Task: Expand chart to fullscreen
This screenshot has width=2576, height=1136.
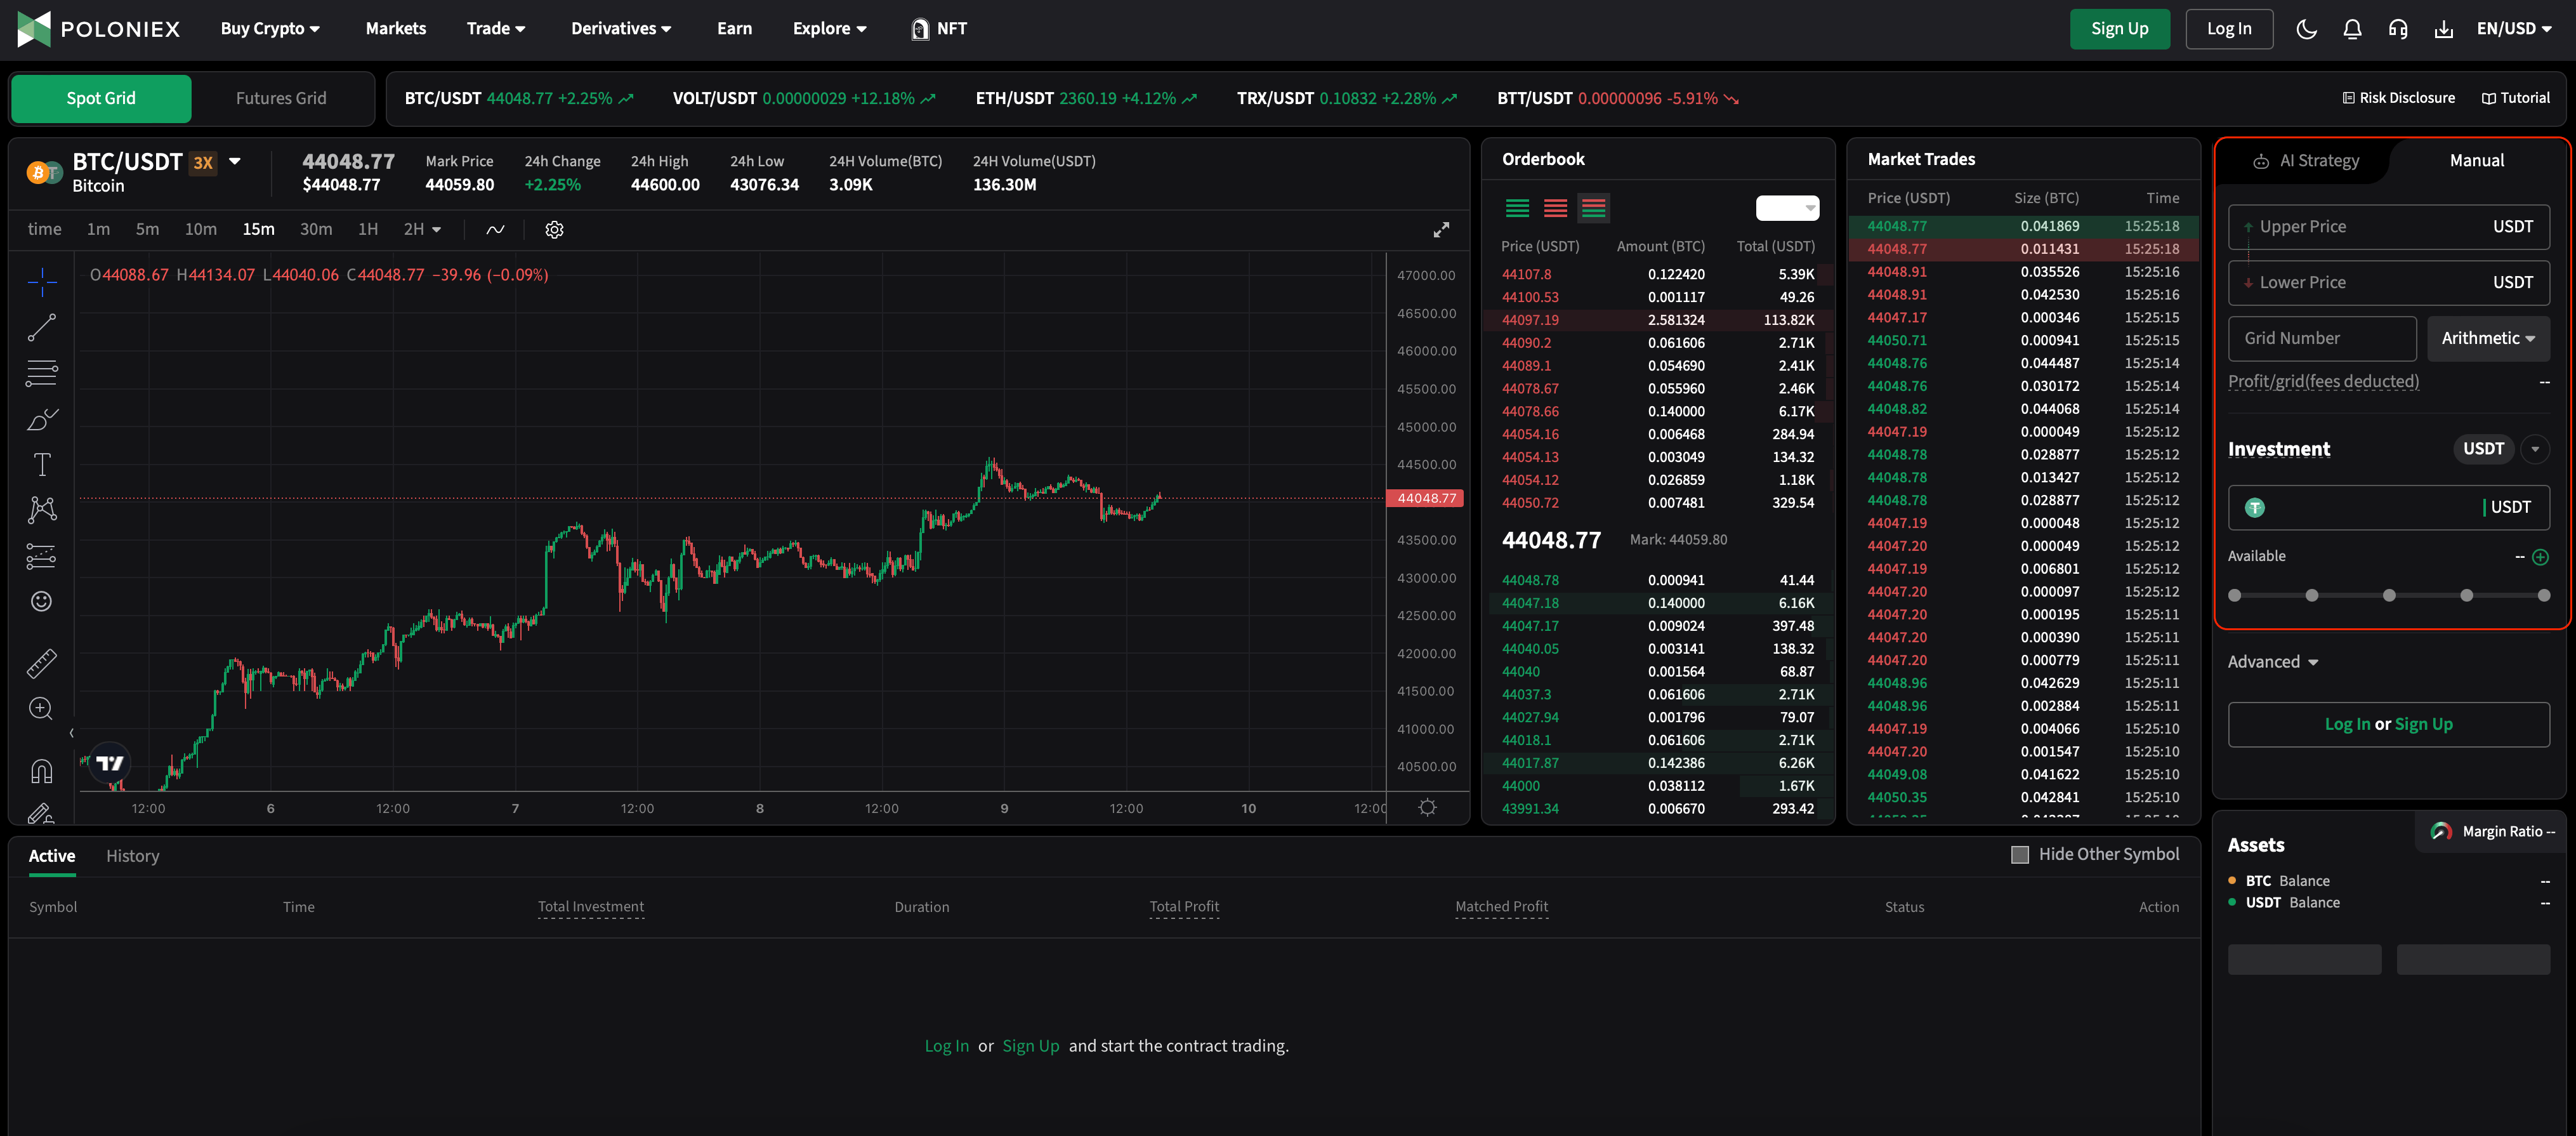Action: coord(1440,230)
